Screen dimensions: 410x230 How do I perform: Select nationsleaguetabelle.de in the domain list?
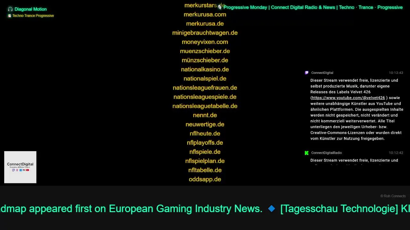(205, 106)
